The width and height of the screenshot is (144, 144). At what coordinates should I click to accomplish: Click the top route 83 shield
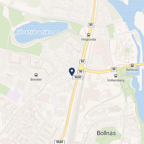[x=91, y=25]
